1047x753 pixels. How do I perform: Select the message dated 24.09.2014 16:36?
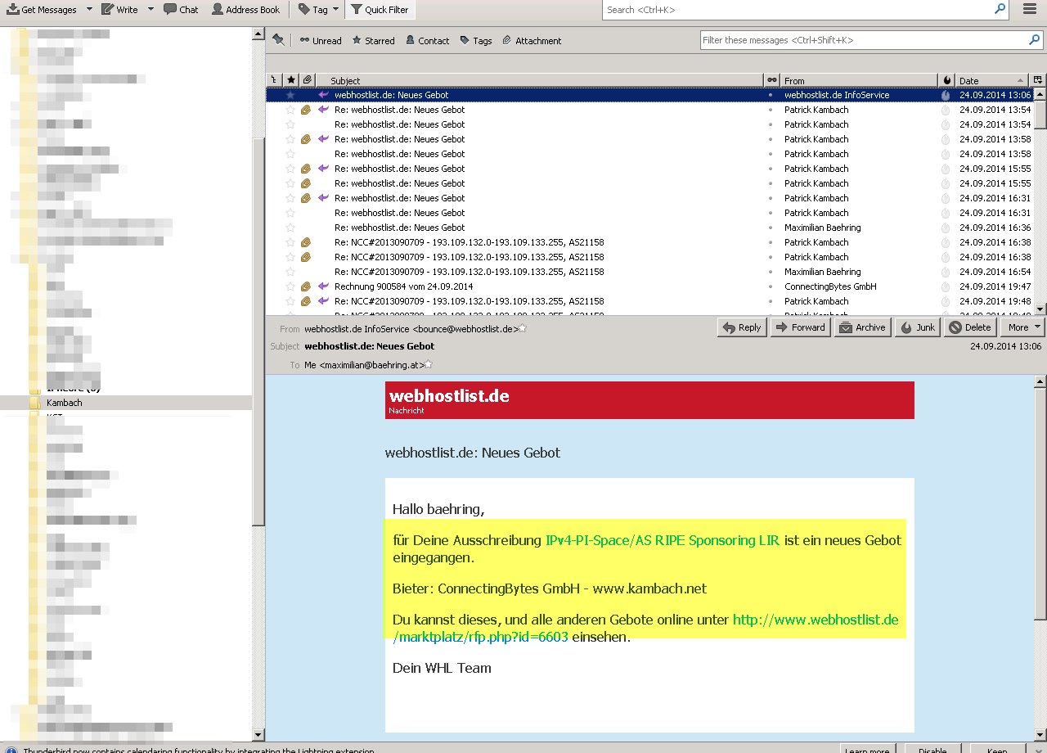(650, 228)
